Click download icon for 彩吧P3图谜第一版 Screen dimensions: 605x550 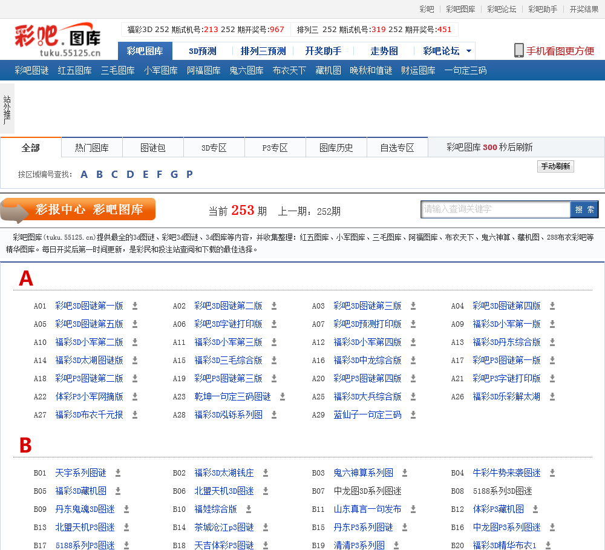coord(552,361)
